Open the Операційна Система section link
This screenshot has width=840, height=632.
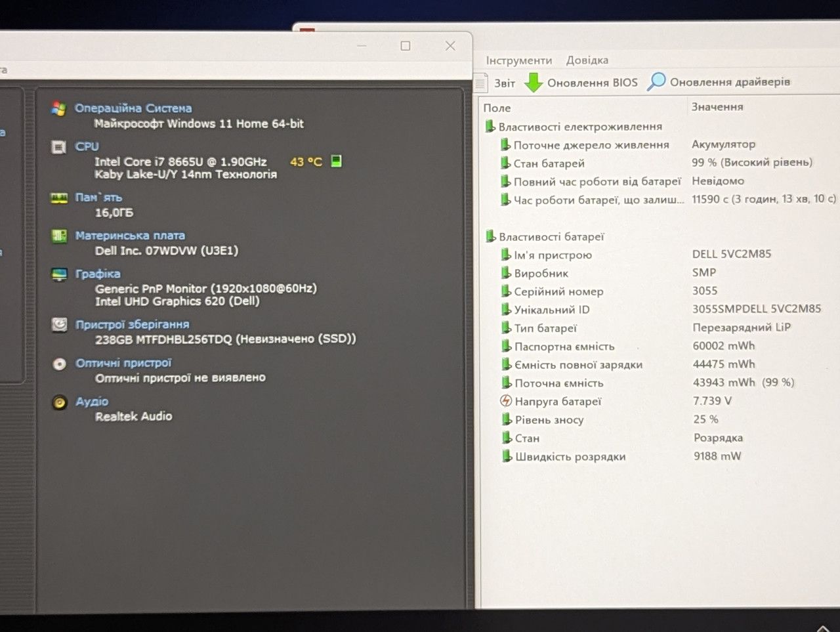coord(133,108)
